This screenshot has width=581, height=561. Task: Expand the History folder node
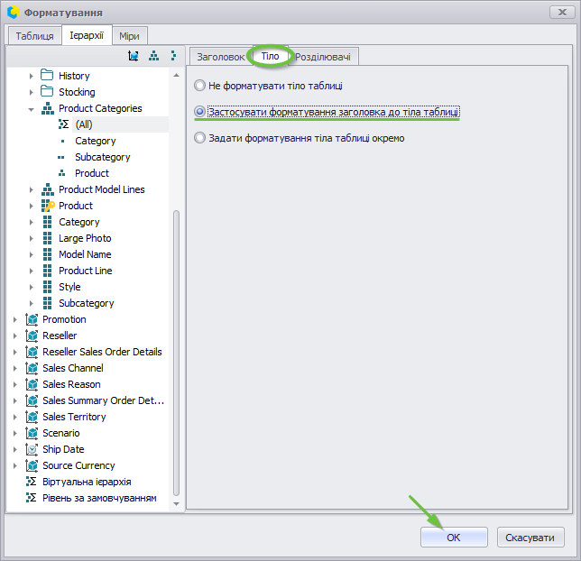coord(31,76)
